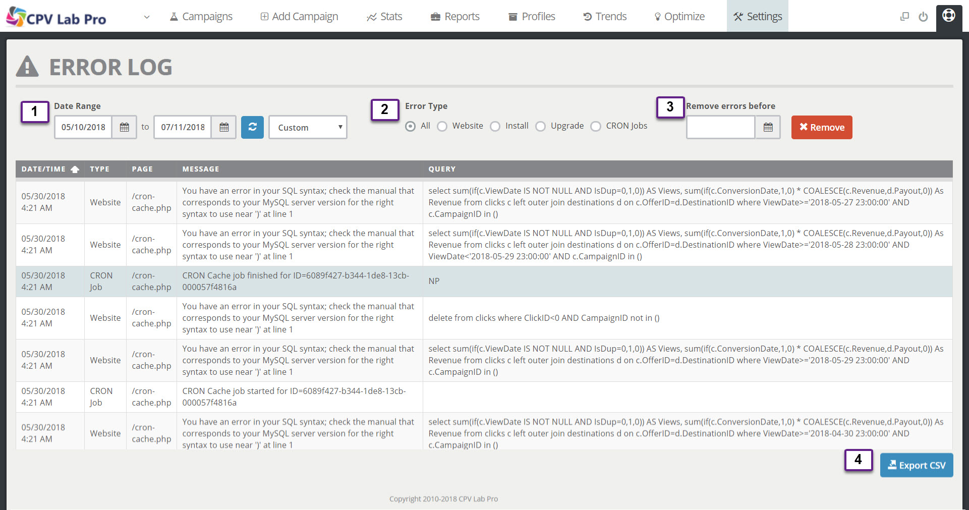This screenshot has width=969, height=510.
Task: Select the Install error type radio
Action: pyautogui.click(x=495, y=126)
